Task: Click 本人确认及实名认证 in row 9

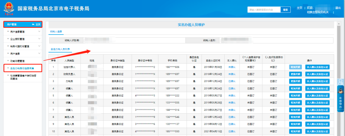Action: click(x=317, y=124)
